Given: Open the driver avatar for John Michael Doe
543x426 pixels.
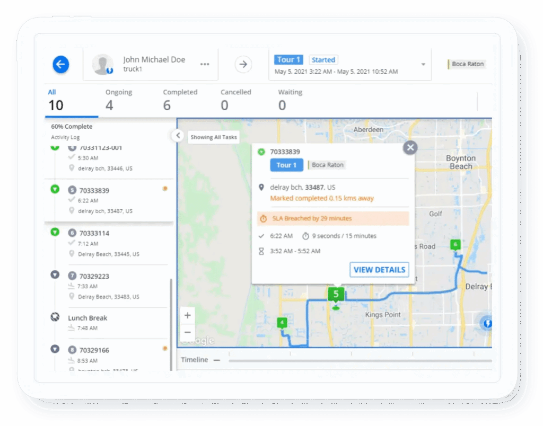Looking at the screenshot, I should point(102,64).
